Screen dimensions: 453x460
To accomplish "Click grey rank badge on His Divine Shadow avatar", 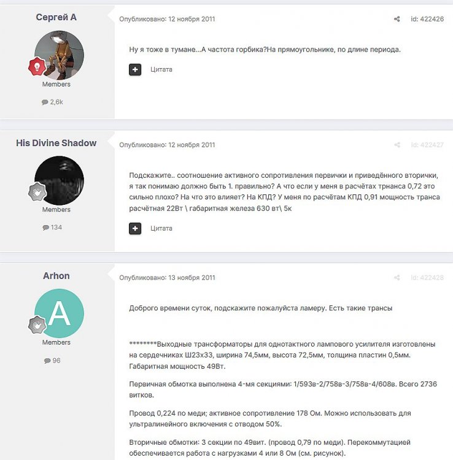I will 37,192.
